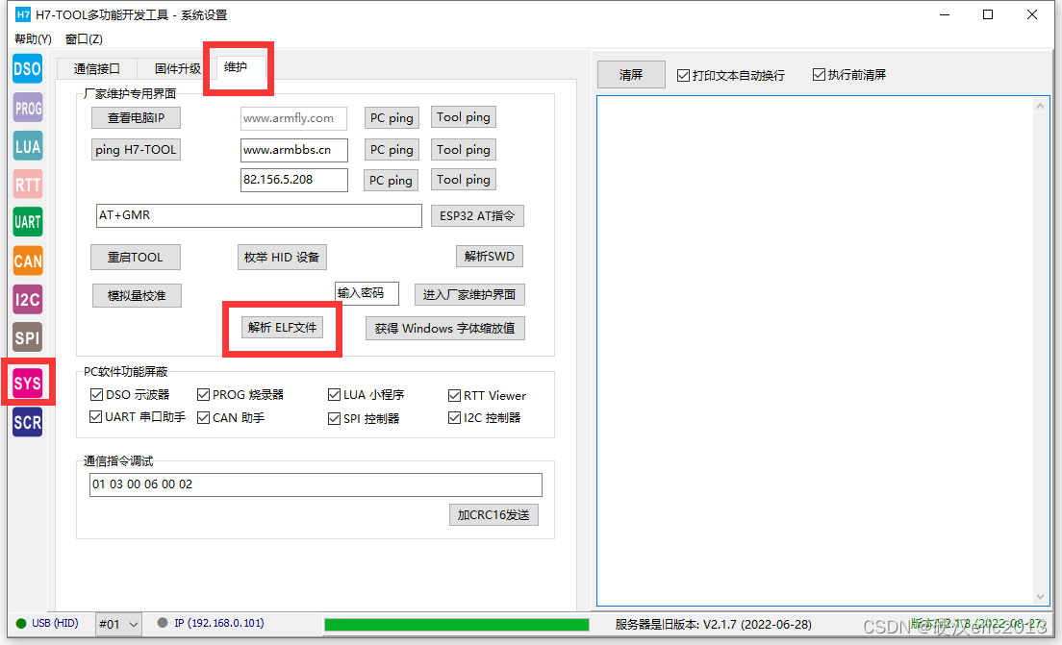
Task: Toggle 执行前清屏 checkbox
Action: coord(819,74)
